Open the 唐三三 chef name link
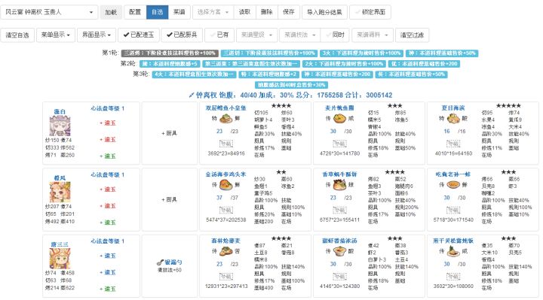Screen dimensions: 543x300 pos(60,244)
